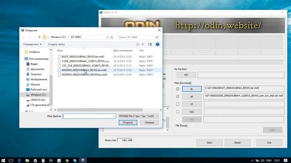Select Windows (C:) drive in sidebar

[36, 95]
